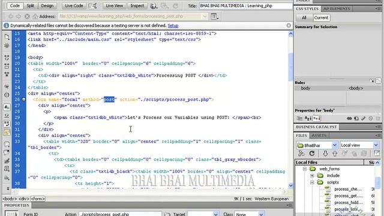Switch to the AP Elements tab
This screenshot has width=384, height=216.
(337, 9)
